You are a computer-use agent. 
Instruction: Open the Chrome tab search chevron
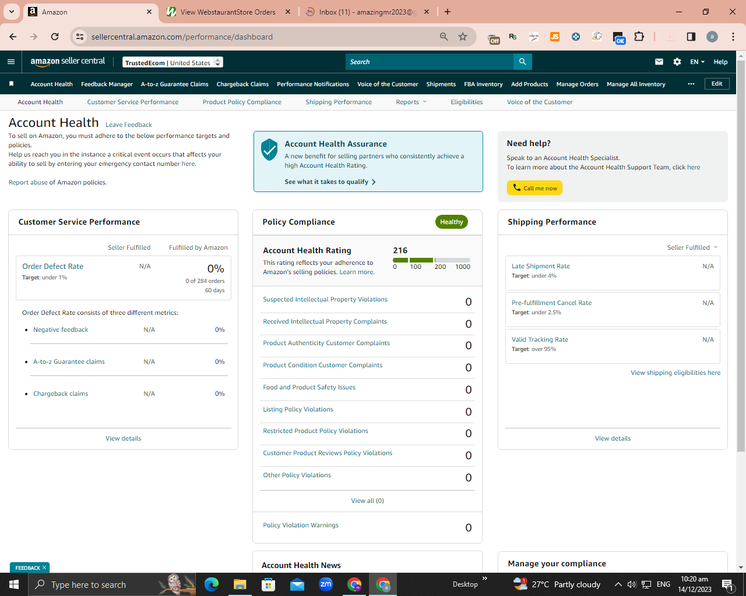click(x=11, y=12)
